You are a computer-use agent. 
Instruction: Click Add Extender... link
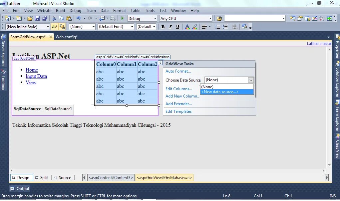pos(178,104)
